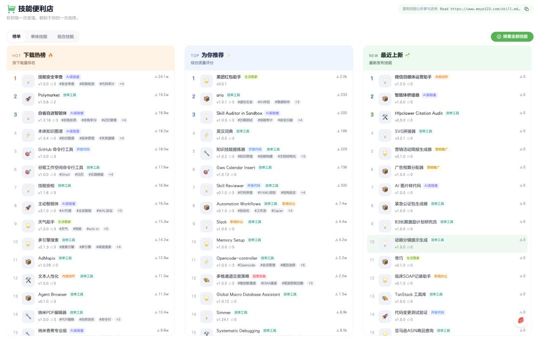The width and height of the screenshot is (539, 341).
Task: Click the AI实验室 tag on 技能安全审查
Action: pos(72,77)
